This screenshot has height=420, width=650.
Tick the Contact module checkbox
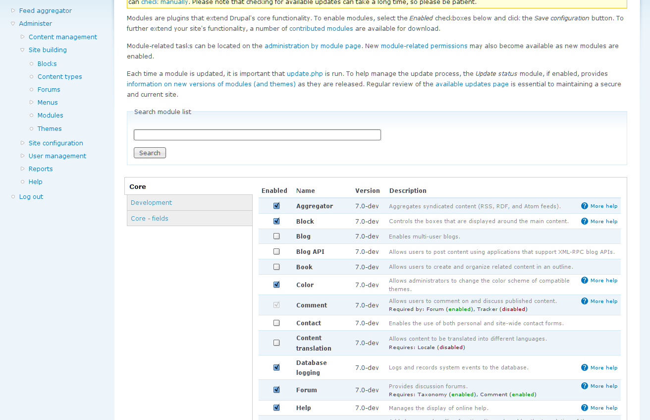pyautogui.click(x=276, y=323)
